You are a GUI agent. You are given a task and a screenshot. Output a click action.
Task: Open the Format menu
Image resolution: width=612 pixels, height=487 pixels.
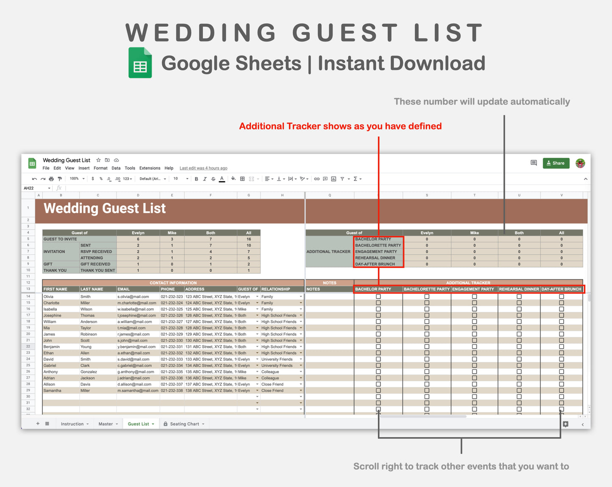100,168
